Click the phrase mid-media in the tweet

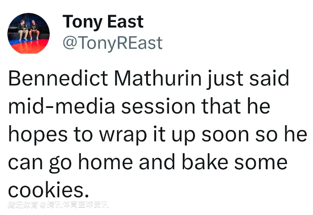point(62,106)
